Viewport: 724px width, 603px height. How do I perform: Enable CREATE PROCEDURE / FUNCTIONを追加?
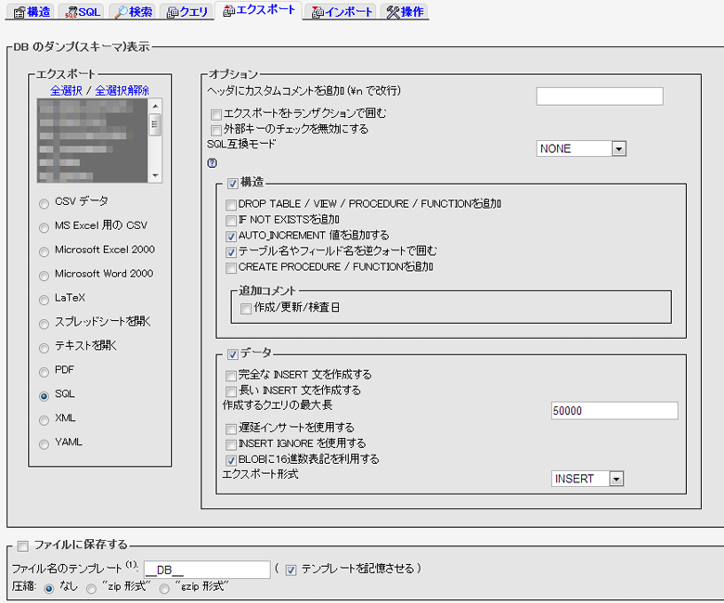click(231, 268)
